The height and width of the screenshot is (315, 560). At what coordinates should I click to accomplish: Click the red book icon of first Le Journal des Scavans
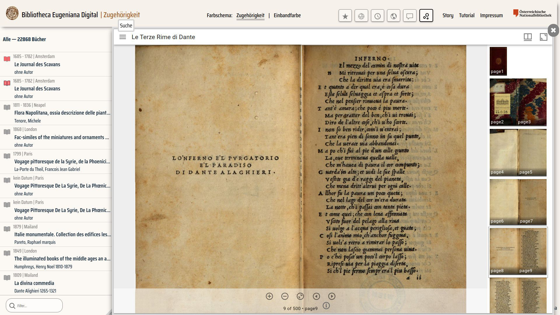[7, 59]
